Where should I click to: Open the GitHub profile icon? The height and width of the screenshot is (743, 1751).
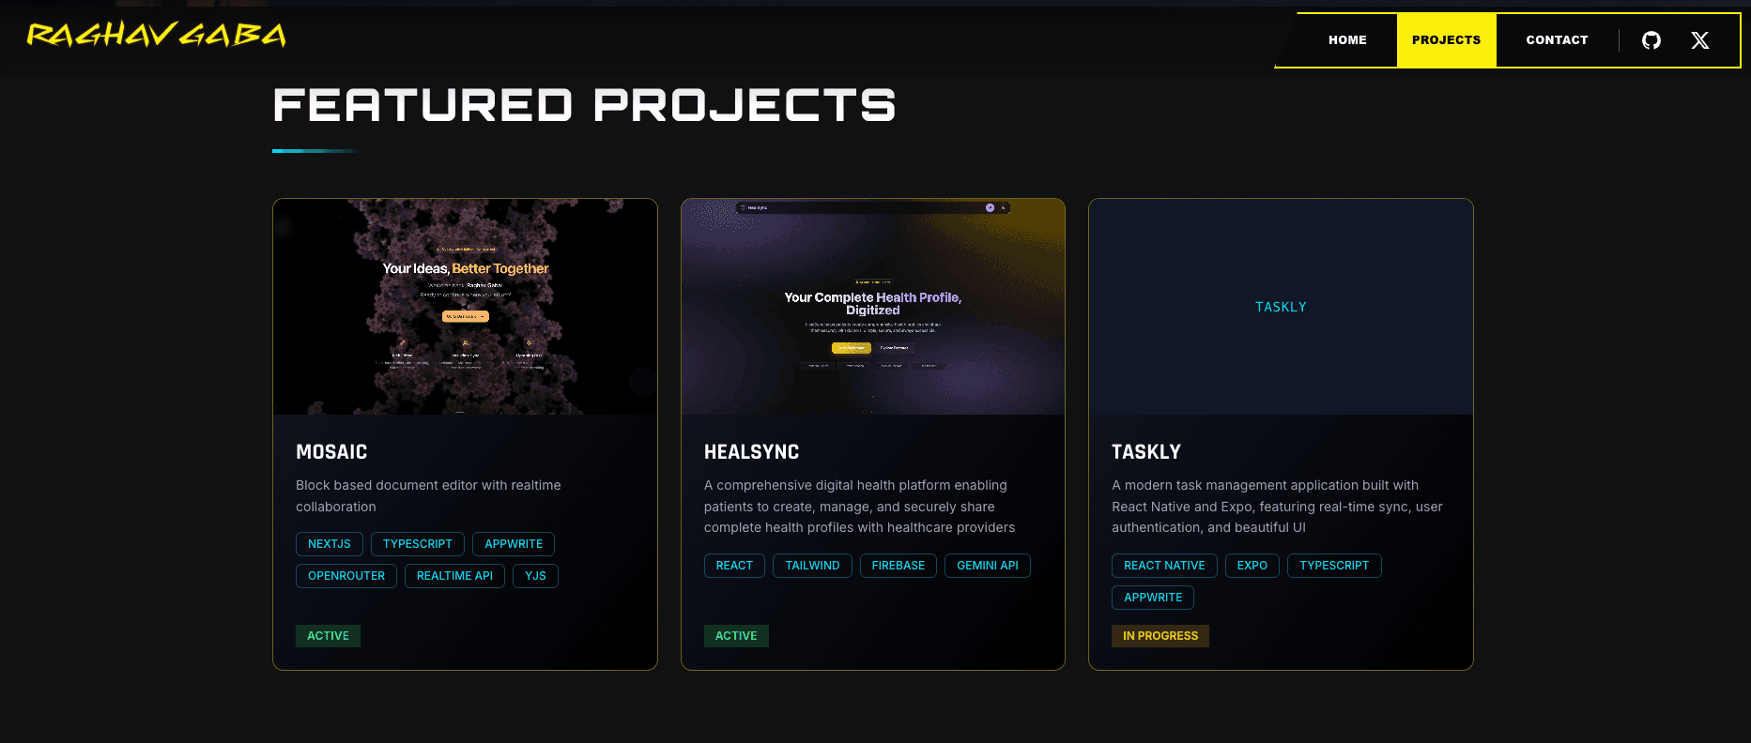coord(1651,40)
